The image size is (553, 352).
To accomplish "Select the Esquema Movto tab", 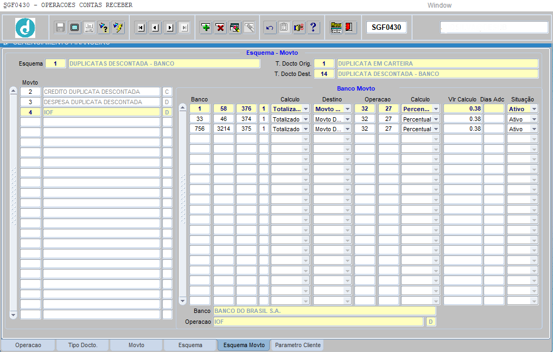I will point(244,345).
